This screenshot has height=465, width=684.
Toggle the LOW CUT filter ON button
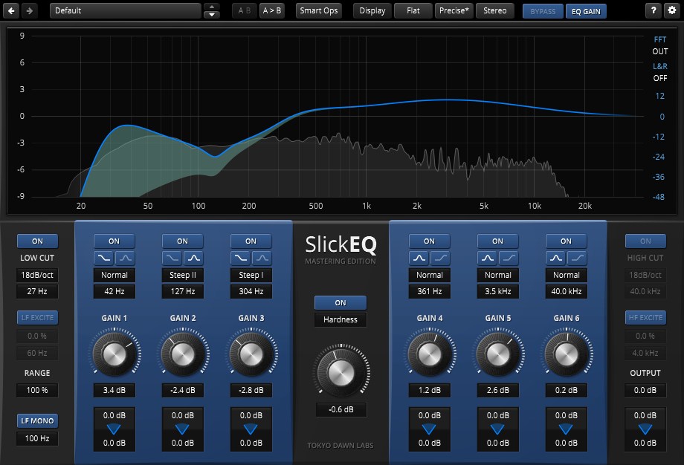pyautogui.click(x=37, y=241)
